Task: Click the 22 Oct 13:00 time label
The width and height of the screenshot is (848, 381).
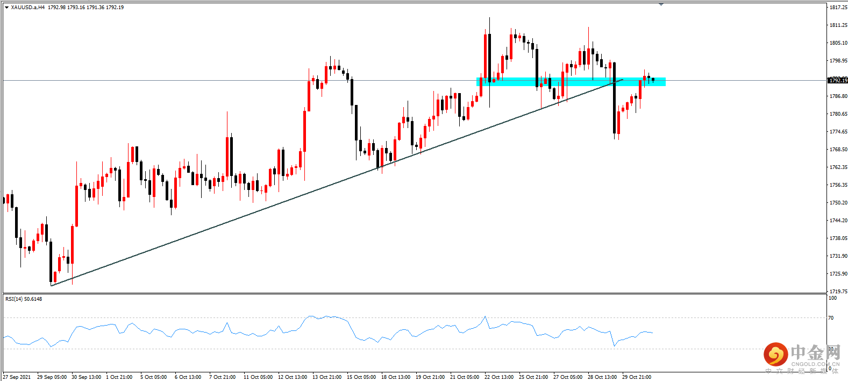Action: click(499, 377)
